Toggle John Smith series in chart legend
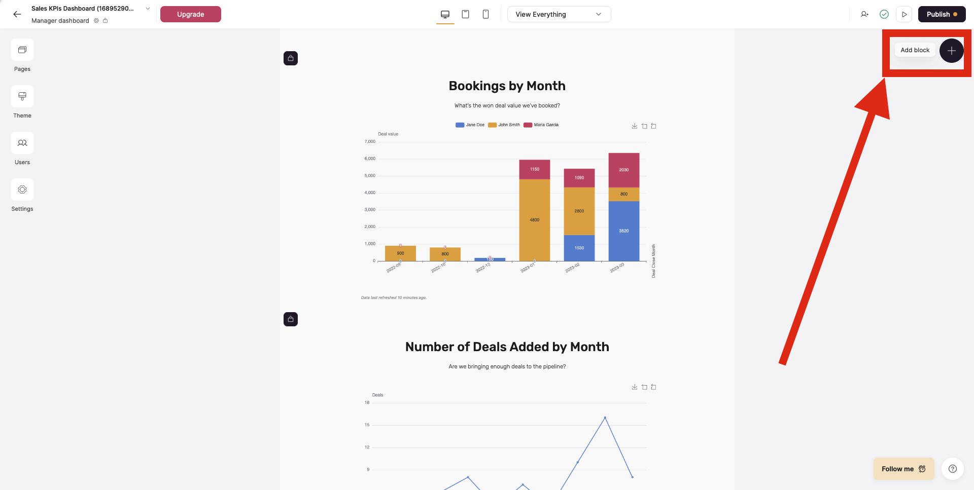 tap(504, 125)
